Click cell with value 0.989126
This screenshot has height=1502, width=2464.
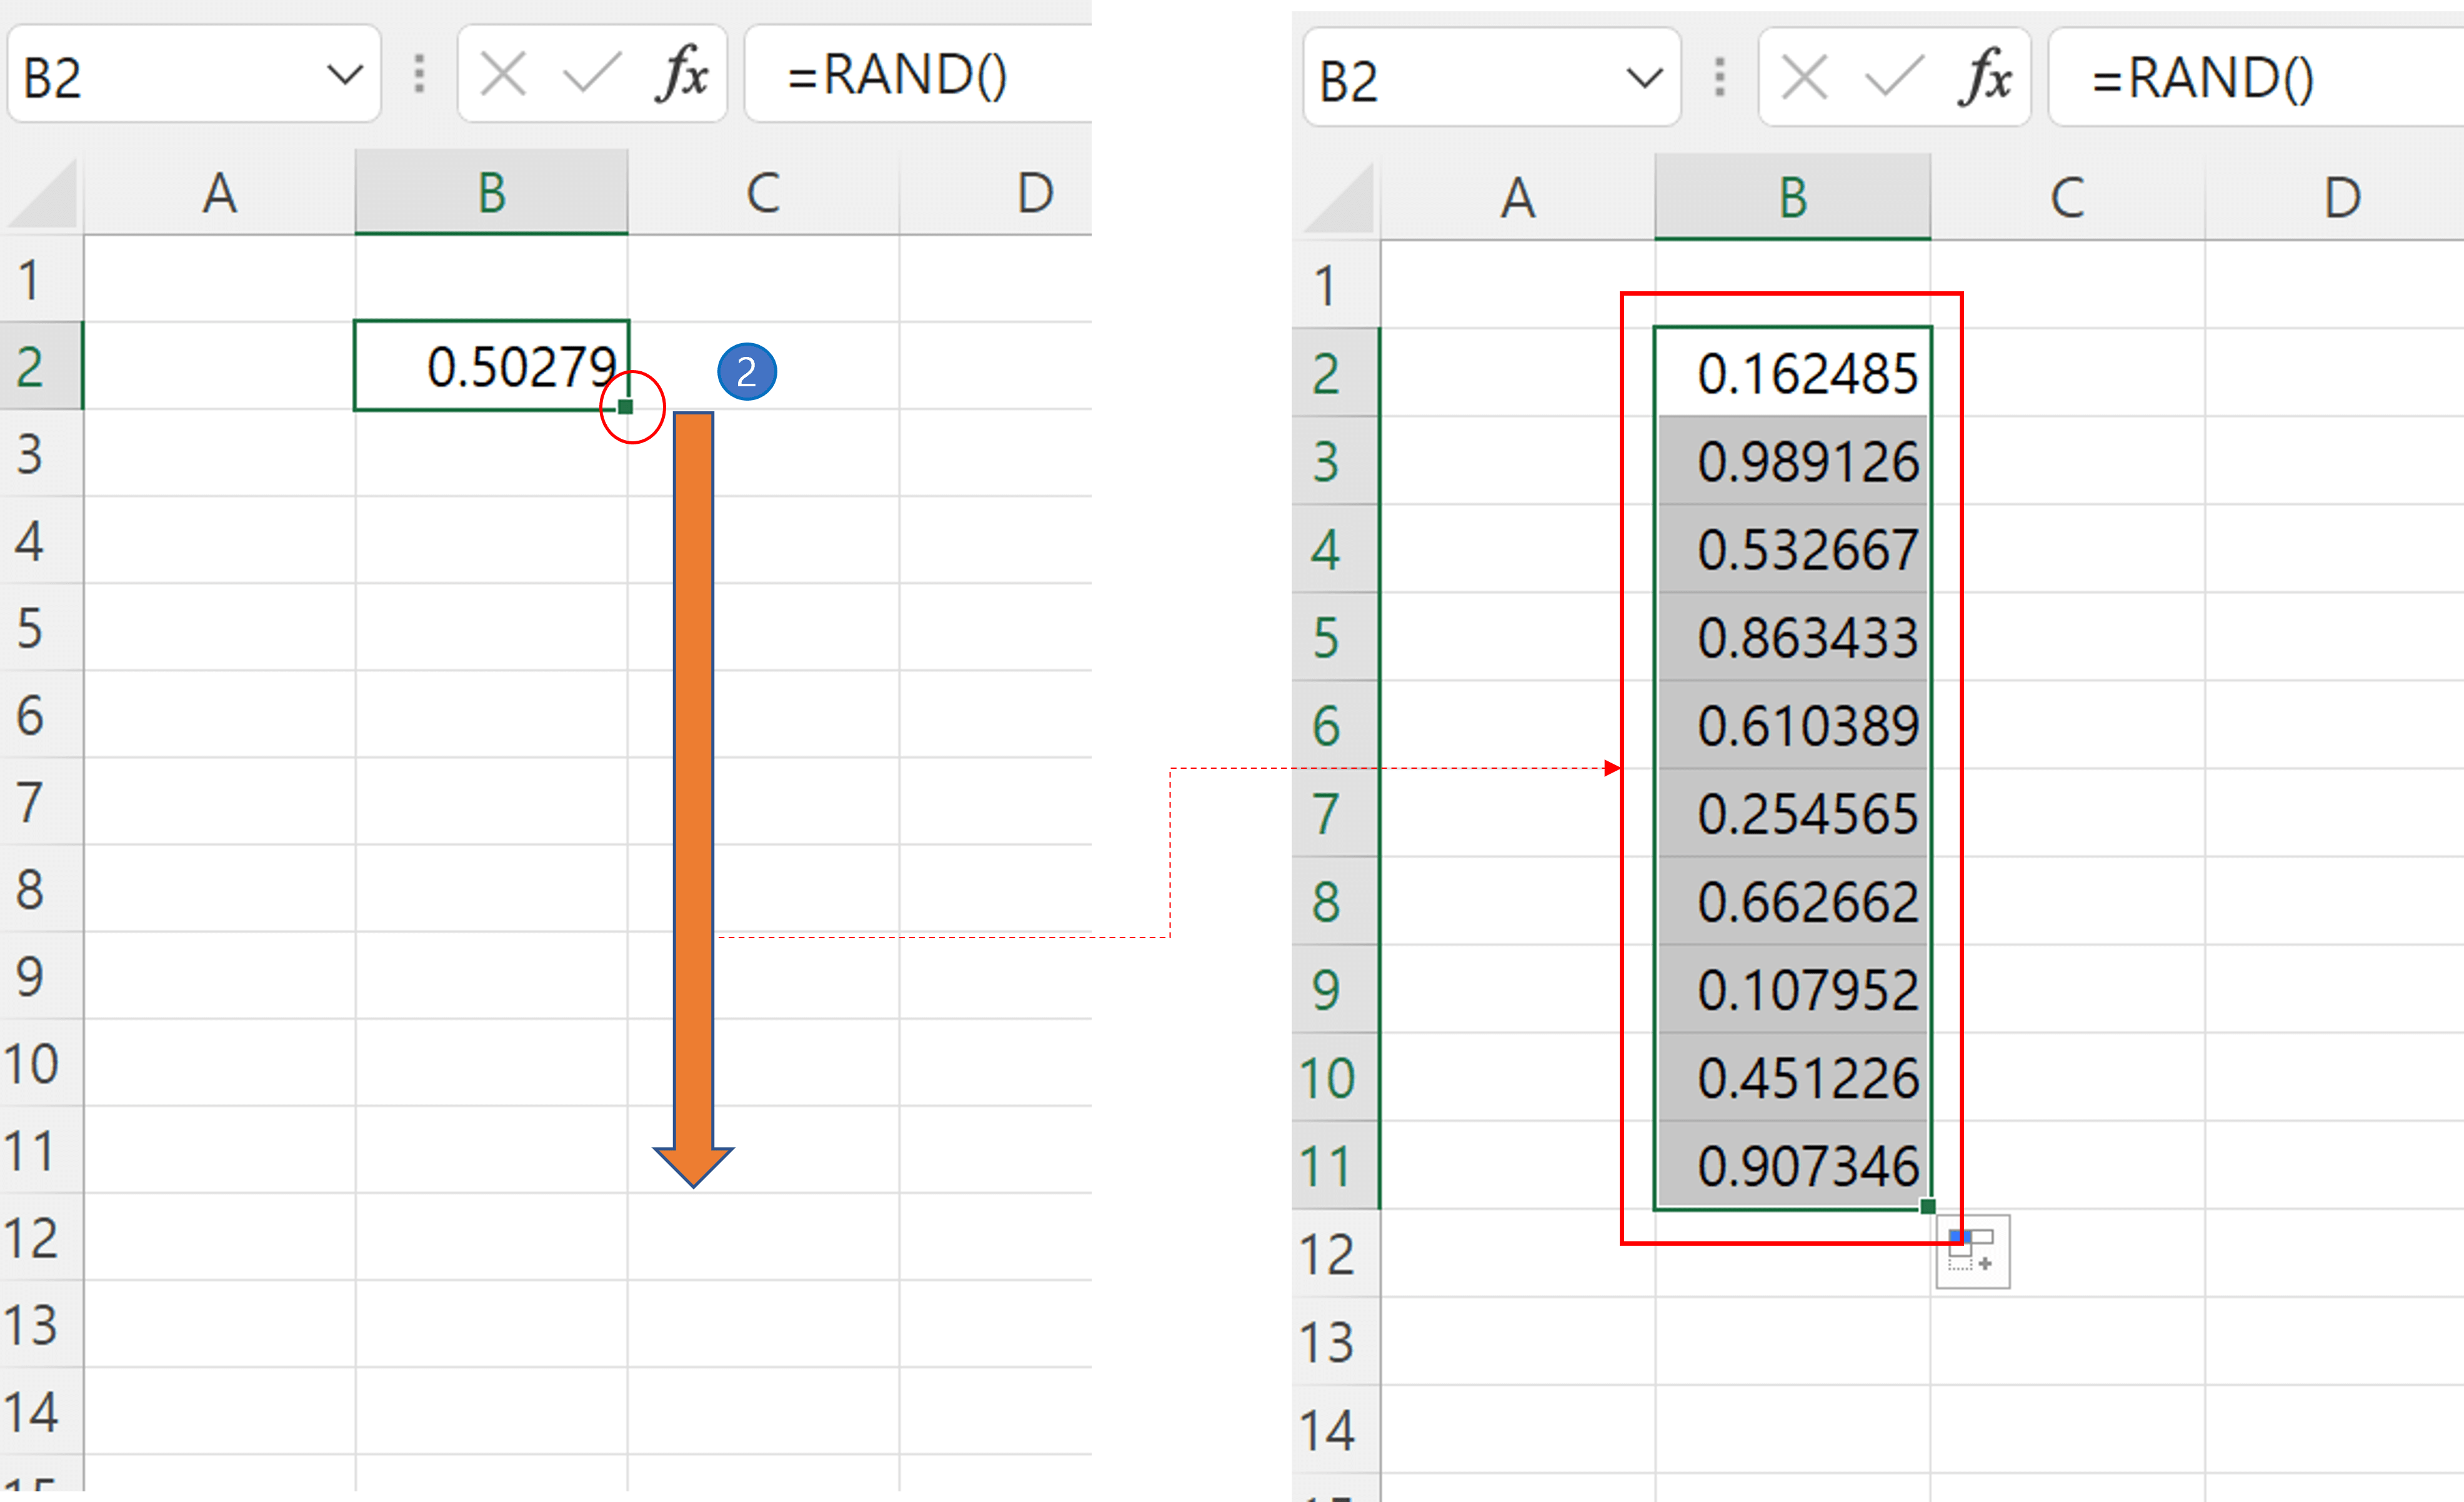[x=1793, y=461]
